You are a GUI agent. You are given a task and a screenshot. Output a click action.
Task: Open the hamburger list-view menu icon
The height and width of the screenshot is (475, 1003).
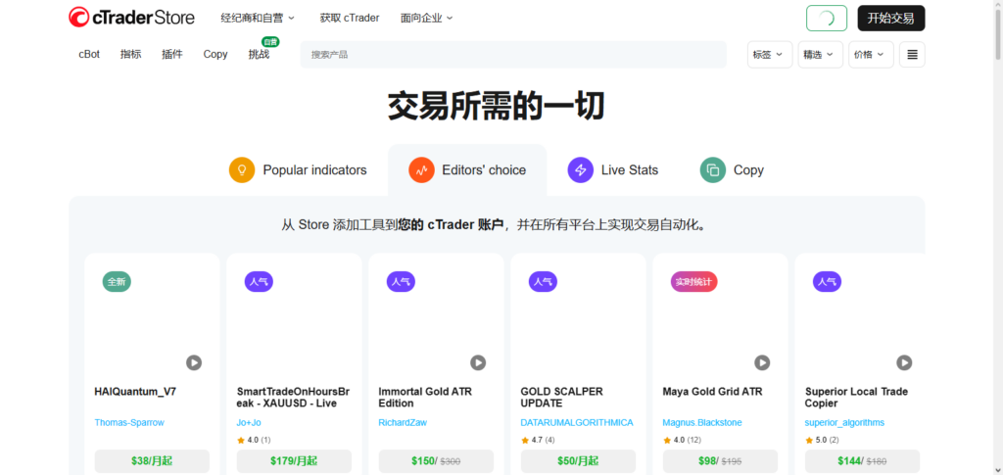(x=912, y=54)
